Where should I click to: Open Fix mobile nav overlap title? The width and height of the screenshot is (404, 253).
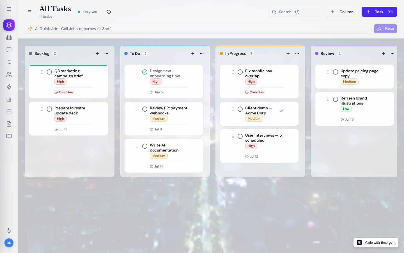point(259,73)
